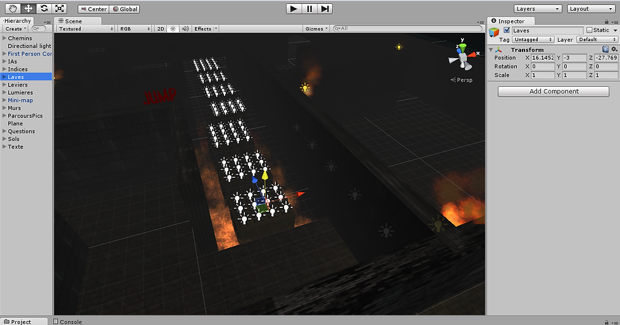Step forward one frame
Image resolution: width=620 pixels, height=325 pixels.
(x=325, y=9)
